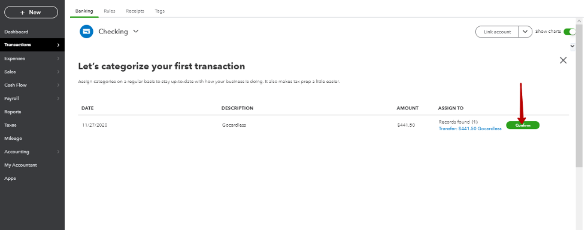Toggle the Show charts switch
Screen dimensions: 585x230
click(x=569, y=32)
